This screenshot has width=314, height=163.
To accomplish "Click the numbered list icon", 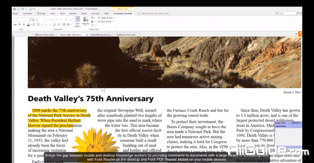I will (51, 20).
